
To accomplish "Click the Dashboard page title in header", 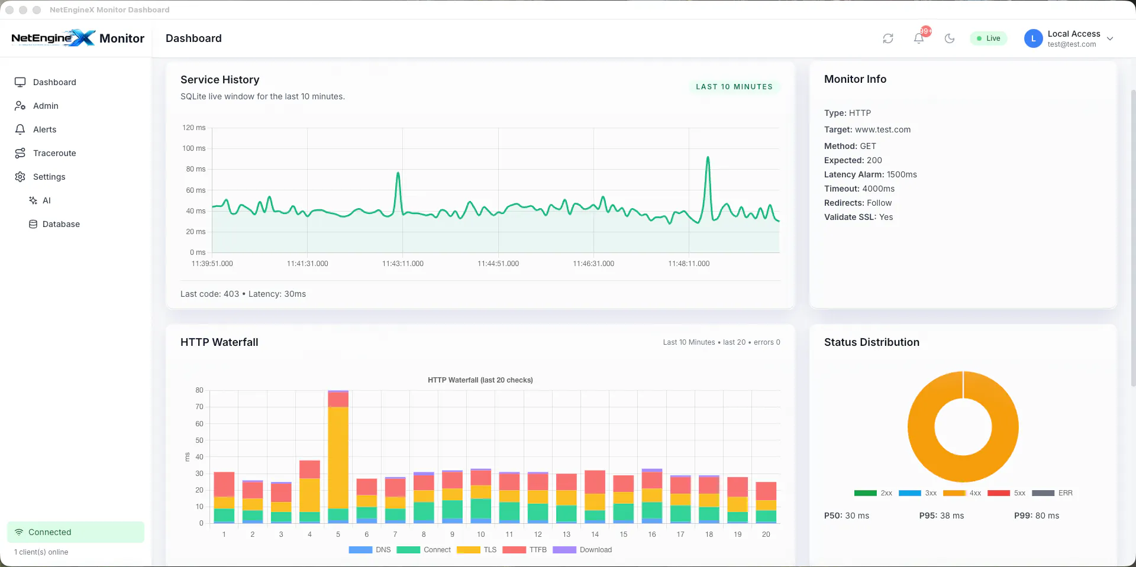I will coord(193,38).
